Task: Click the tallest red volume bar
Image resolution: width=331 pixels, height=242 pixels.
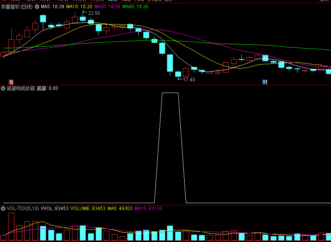Action: (11, 227)
